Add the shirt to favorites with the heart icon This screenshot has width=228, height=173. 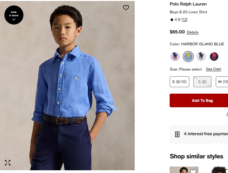(x=126, y=7)
